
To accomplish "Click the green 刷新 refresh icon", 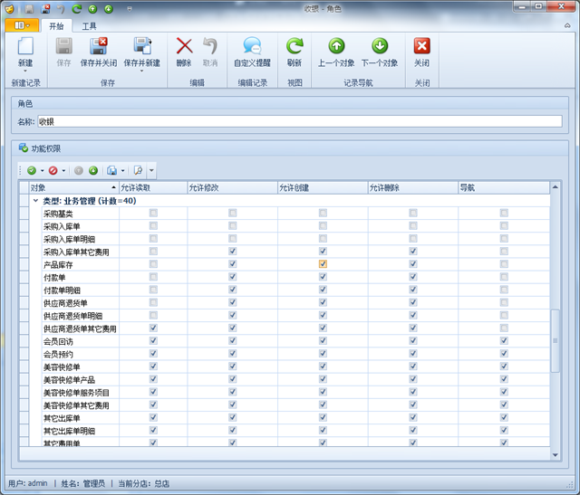I will click(x=295, y=46).
